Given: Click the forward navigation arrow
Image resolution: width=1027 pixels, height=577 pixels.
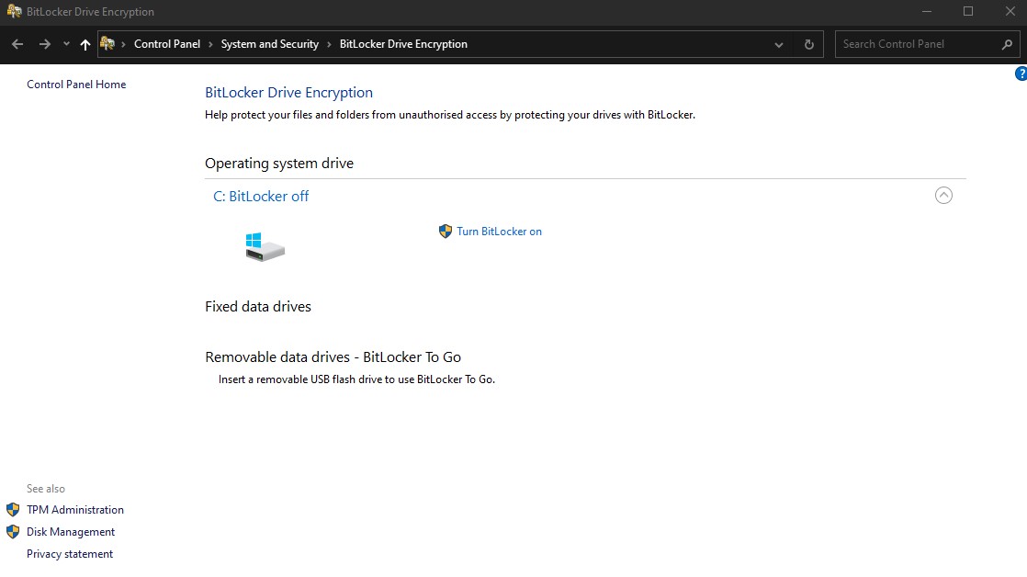Looking at the screenshot, I should click(x=44, y=44).
